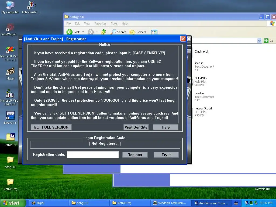Select the OLLYDBG help file
The width and height of the screenshot is (276, 207).
201,82
